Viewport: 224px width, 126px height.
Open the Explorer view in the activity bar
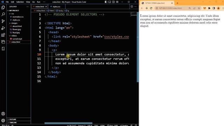[3, 7]
